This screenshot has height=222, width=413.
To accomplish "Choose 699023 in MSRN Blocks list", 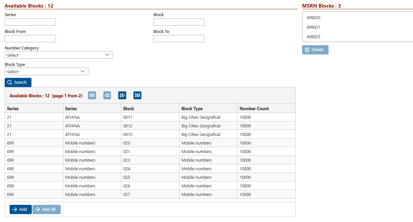I will tap(314, 37).
